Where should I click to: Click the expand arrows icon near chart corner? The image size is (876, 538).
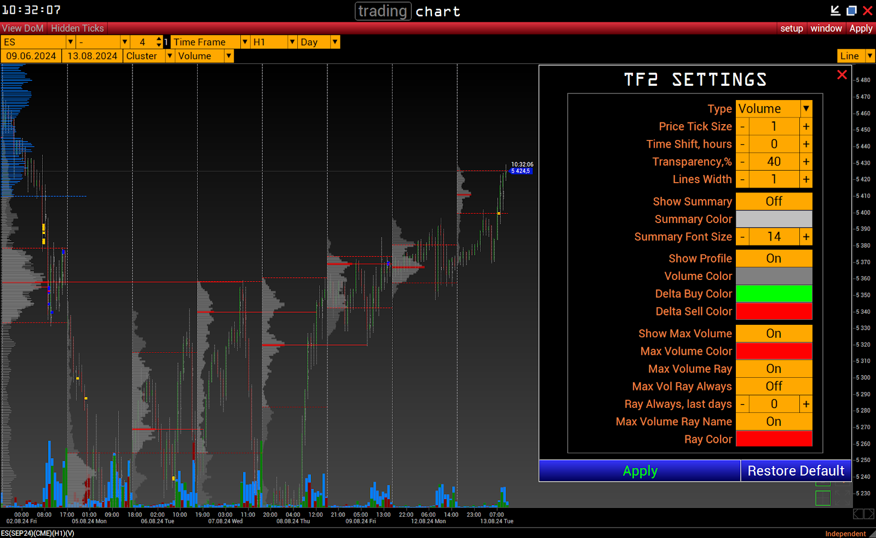click(x=843, y=498)
